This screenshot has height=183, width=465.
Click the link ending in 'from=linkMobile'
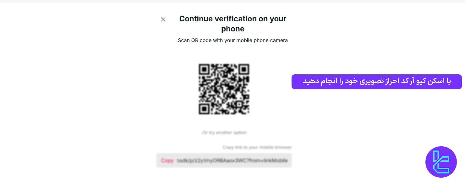click(x=232, y=160)
